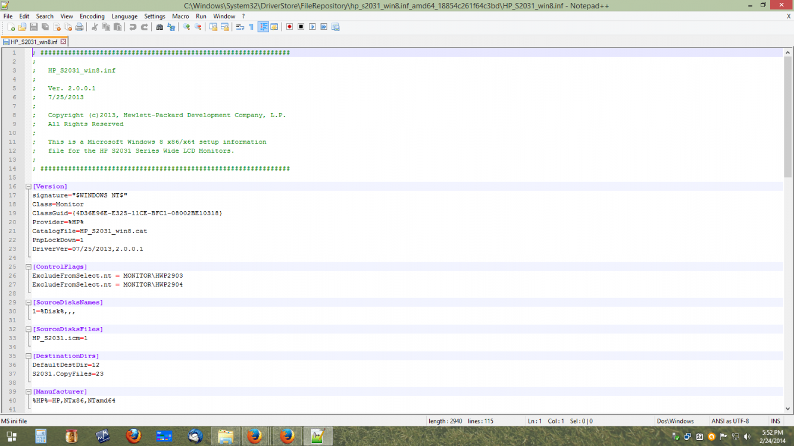Start recording a macro with red dot
794x446 pixels.
[289, 27]
